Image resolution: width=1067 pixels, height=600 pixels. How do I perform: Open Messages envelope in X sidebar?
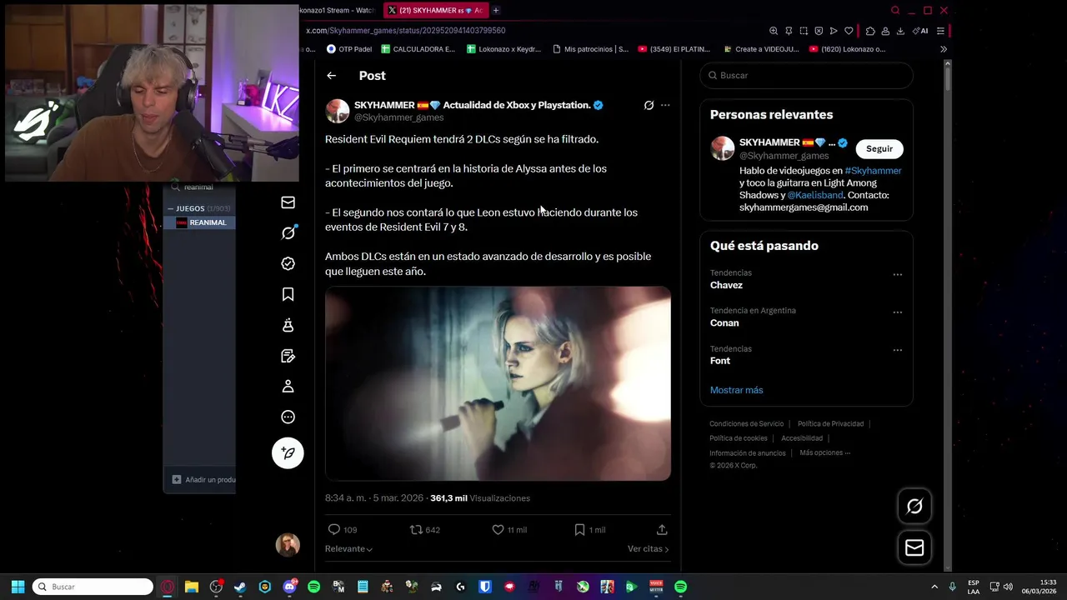click(x=288, y=202)
